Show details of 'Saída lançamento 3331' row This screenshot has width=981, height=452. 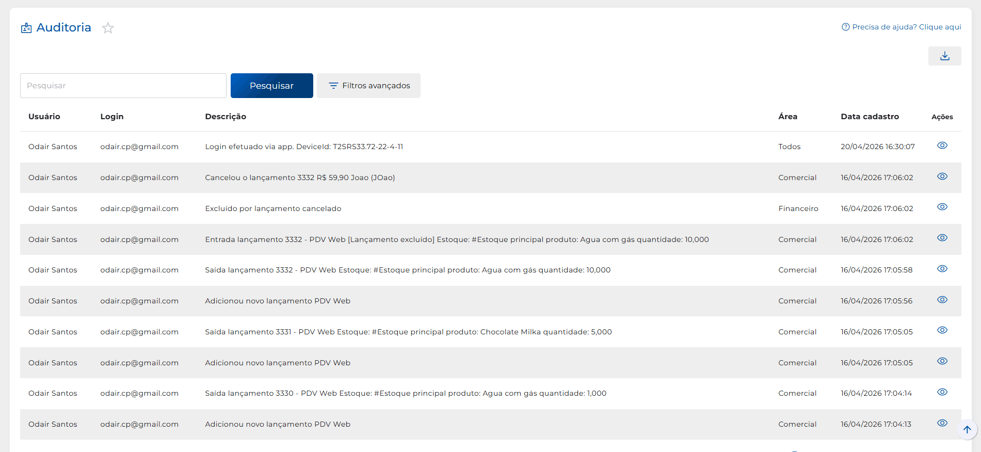coord(942,330)
